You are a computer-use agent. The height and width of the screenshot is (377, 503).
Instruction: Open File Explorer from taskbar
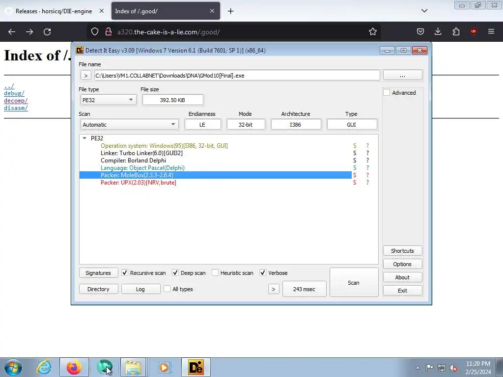[x=133, y=367]
